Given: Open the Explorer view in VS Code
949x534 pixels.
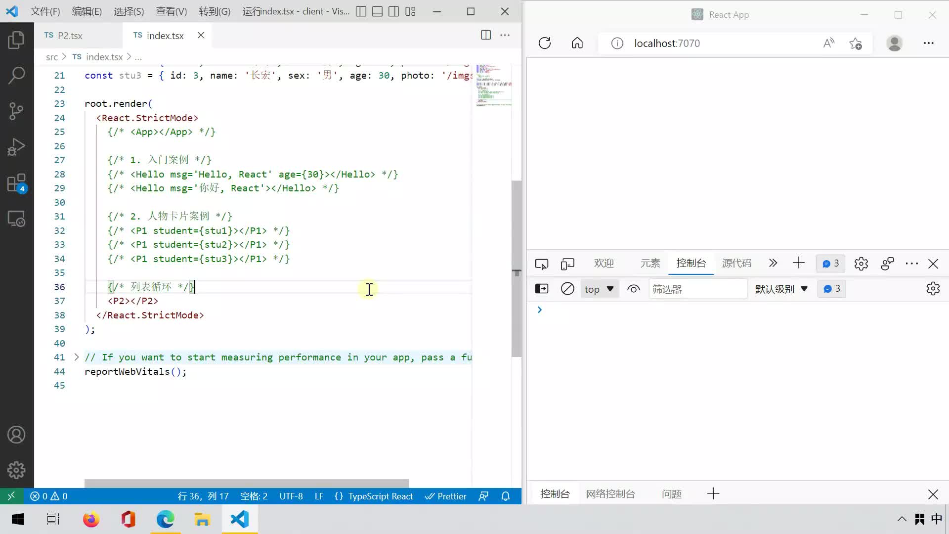Looking at the screenshot, I should [16, 40].
